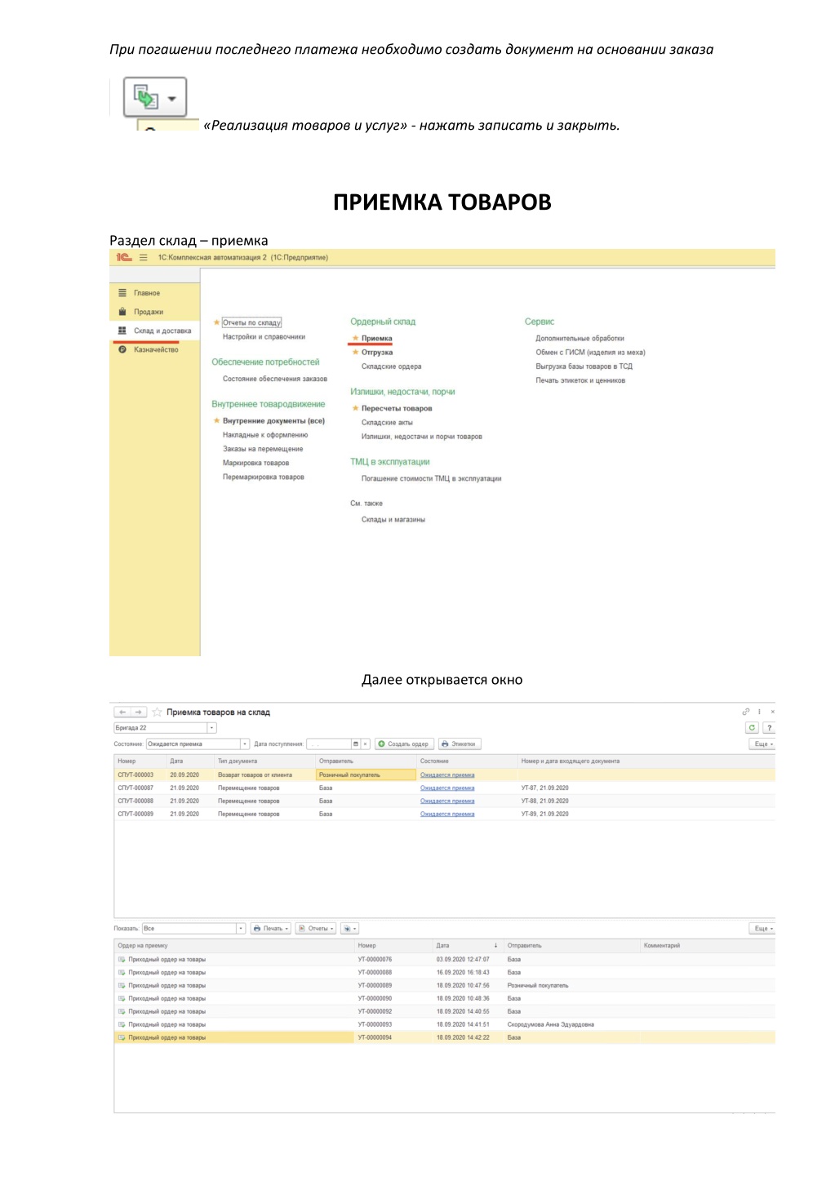Screen dimensions: 835x1181
Task: Open Погашение стоимости ТМЦ в эксплуатации link
Action: (x=432, y=479)
